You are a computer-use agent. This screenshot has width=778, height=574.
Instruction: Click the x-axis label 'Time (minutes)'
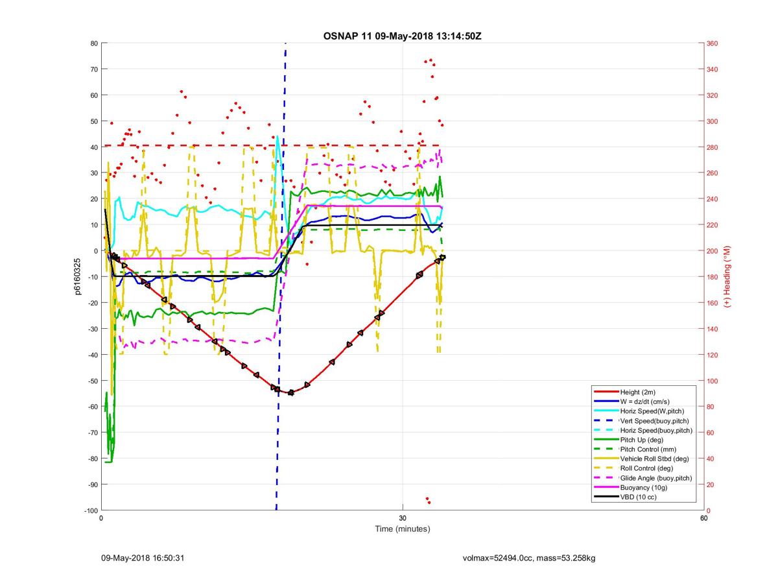pos(402,529)
